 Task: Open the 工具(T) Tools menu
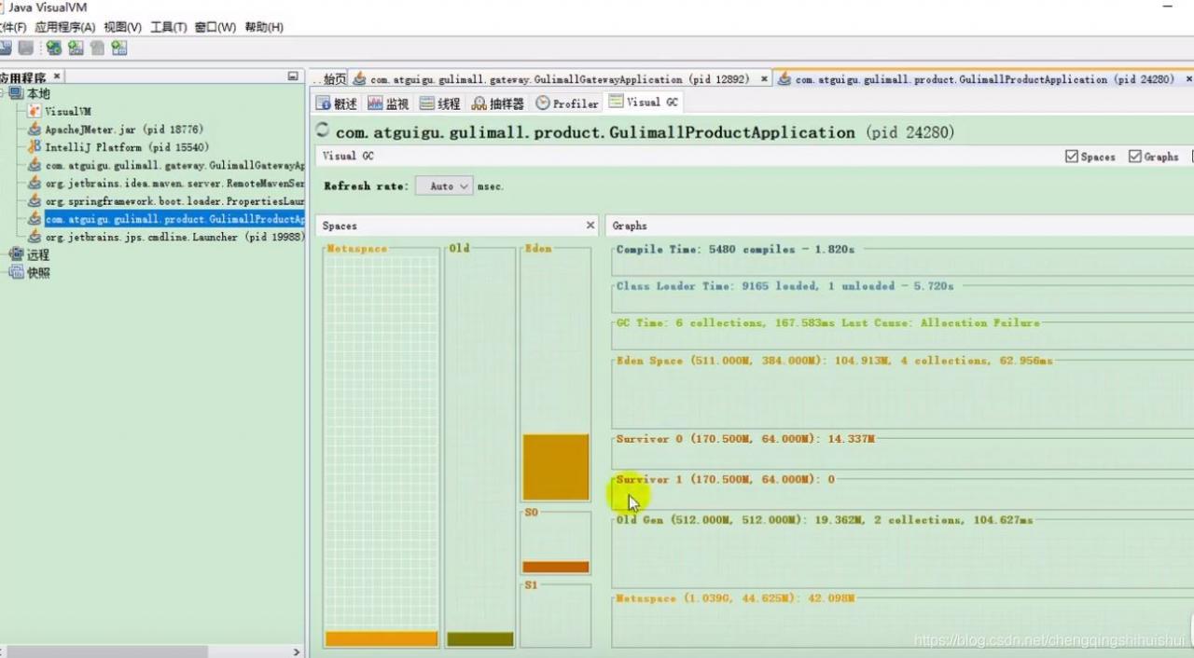tap(169, 27)
